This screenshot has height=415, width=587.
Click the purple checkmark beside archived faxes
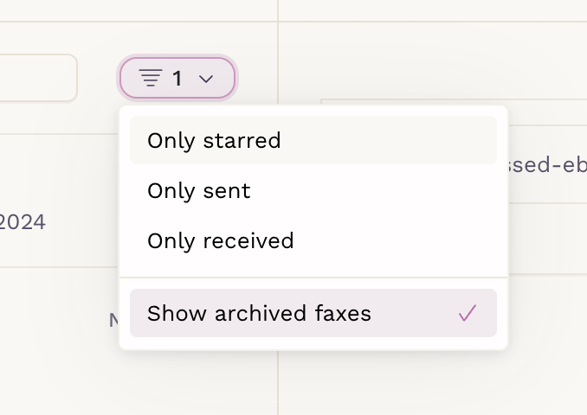468,313
